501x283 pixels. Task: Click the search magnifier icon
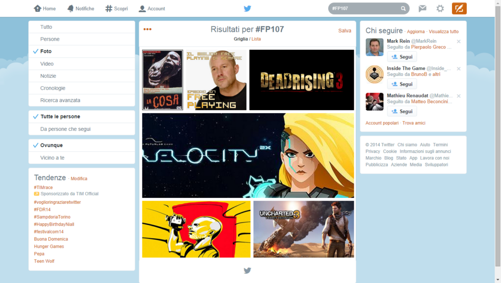403,8
